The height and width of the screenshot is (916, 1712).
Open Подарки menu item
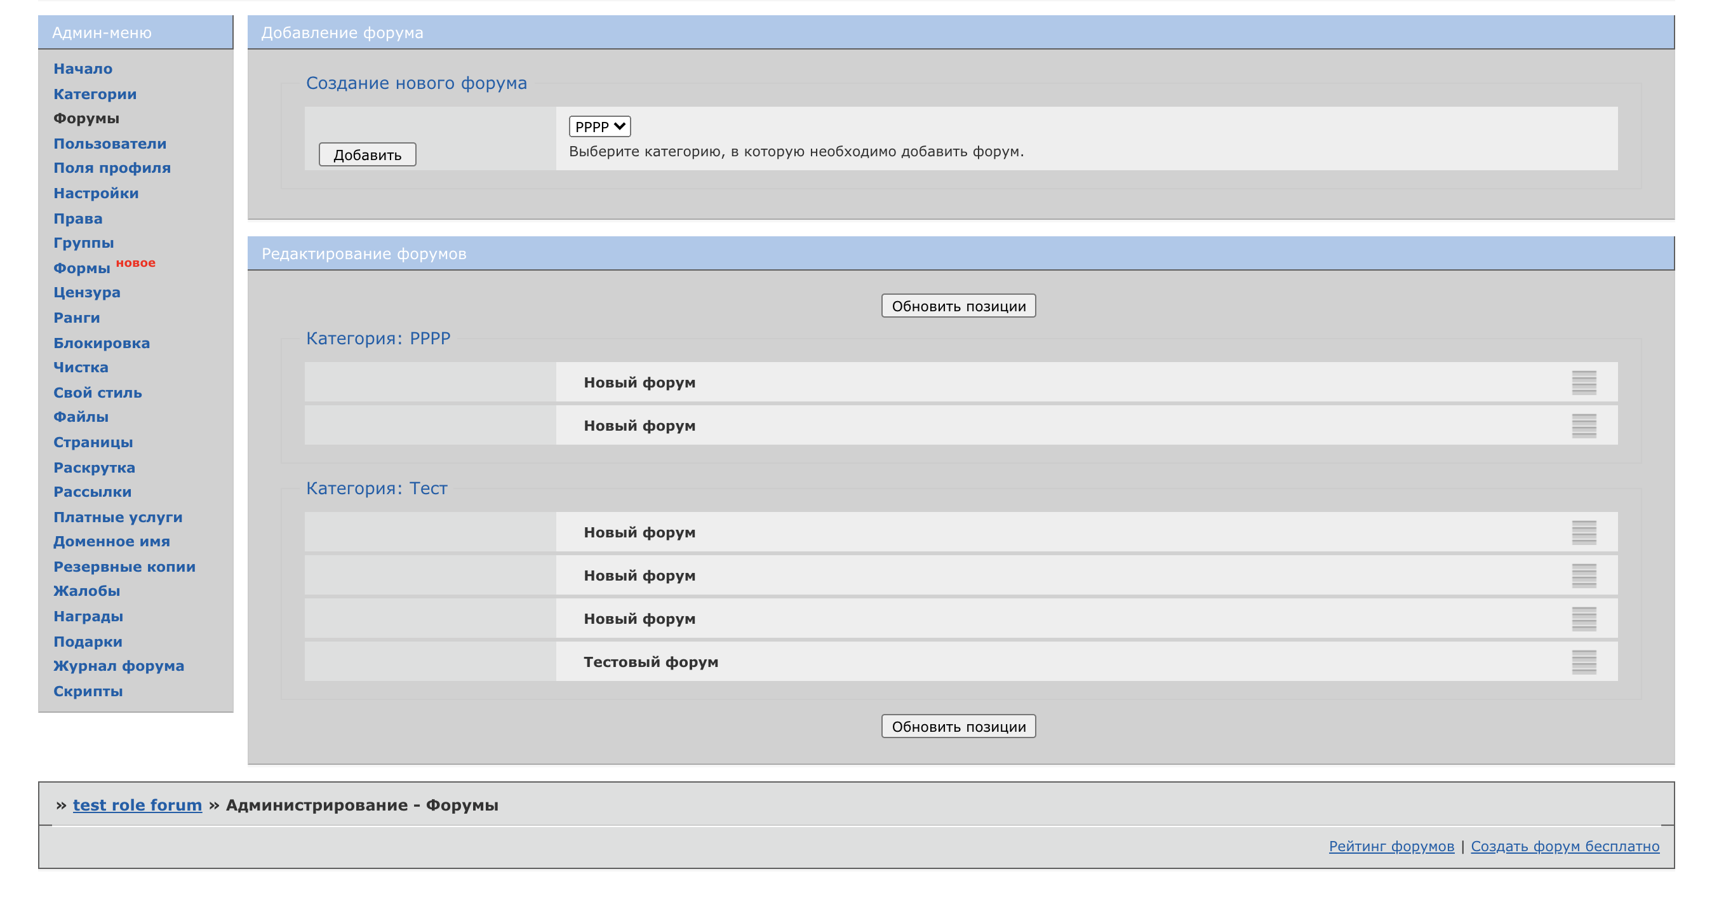[88, 642]
